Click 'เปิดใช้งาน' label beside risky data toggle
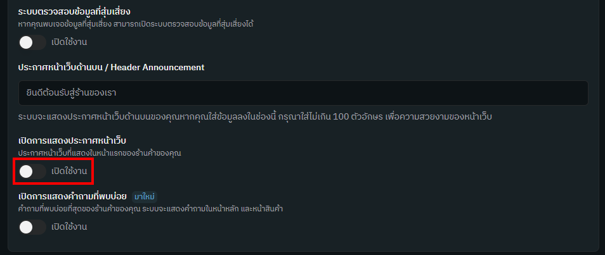Viewport: 605px width, 255px height. (69, 42)
